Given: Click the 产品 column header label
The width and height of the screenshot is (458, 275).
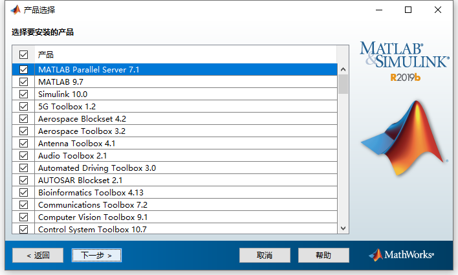Looking at the screenshot, I should coord(46,54).
